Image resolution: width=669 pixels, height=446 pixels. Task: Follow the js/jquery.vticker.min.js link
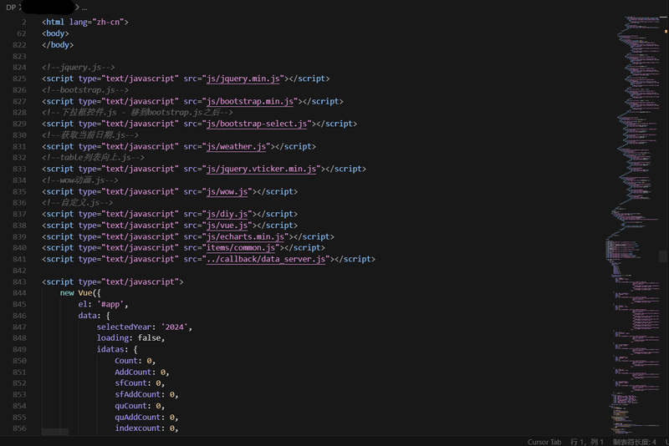tap(262, 169)
